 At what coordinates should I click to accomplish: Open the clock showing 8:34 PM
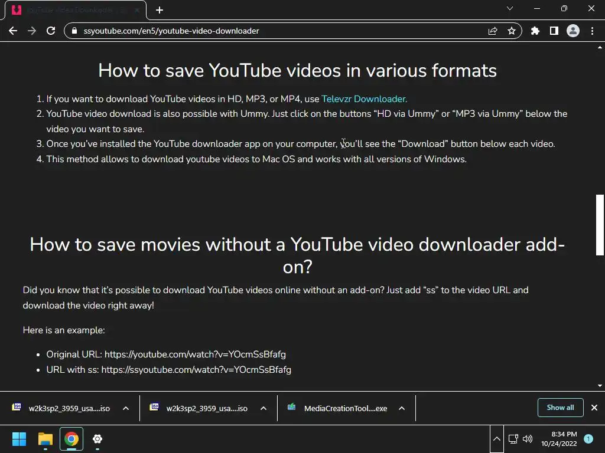pyautogui.click(x=559, y=439)
